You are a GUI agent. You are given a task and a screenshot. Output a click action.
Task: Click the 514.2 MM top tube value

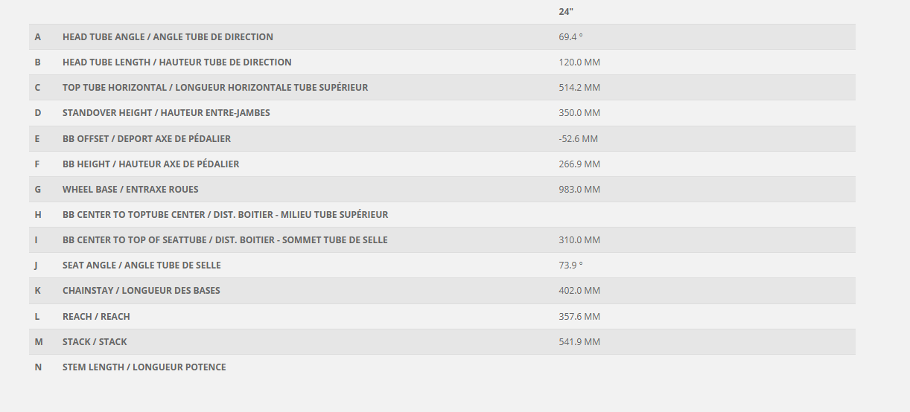(x=579, y=88)
